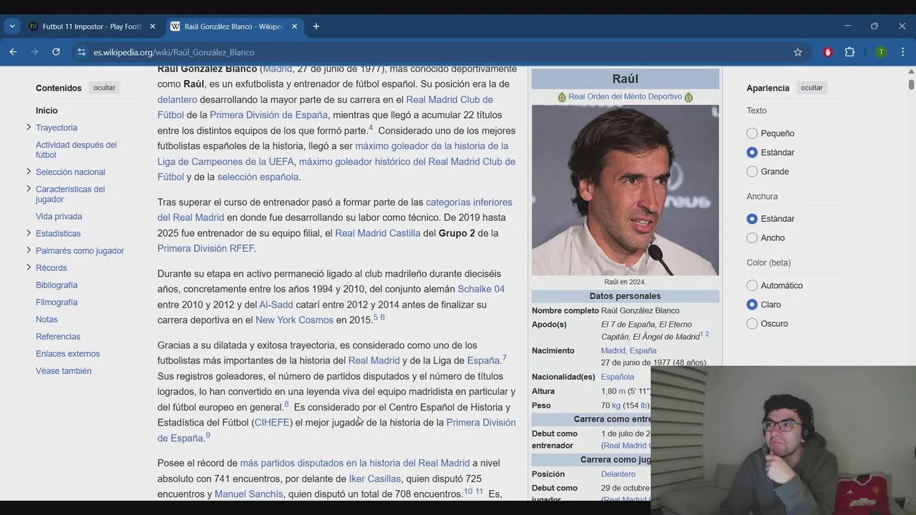Viewport: 916px width, 515px height.
Task: Open Delantero link in Posición row
Action: [x=618, y=474]
